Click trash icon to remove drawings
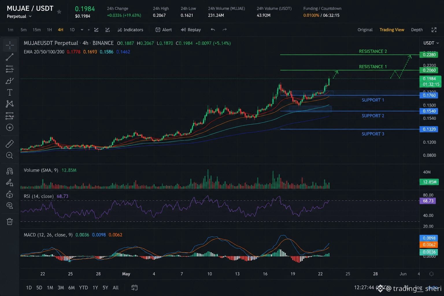 click(x=10, y=221)
